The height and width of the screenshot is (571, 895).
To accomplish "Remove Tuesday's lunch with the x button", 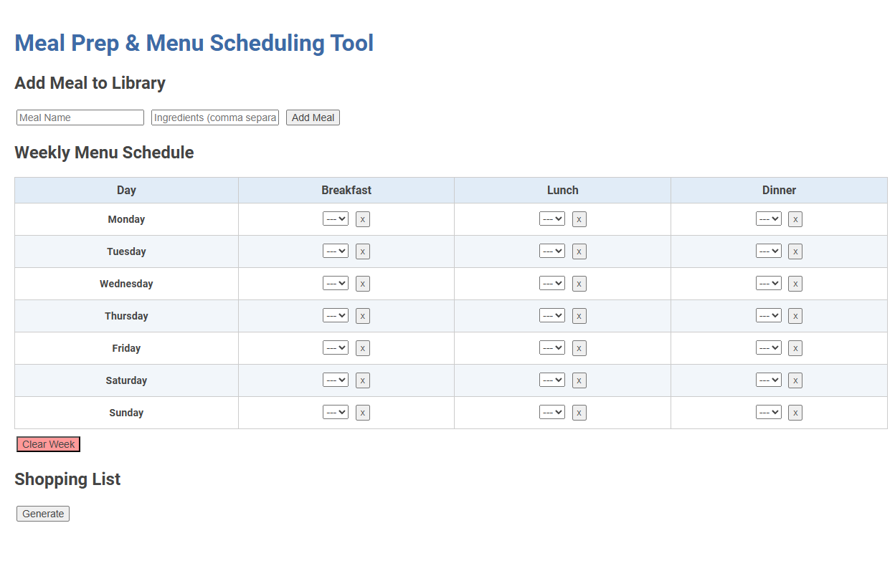I will [x=579, y=251].
